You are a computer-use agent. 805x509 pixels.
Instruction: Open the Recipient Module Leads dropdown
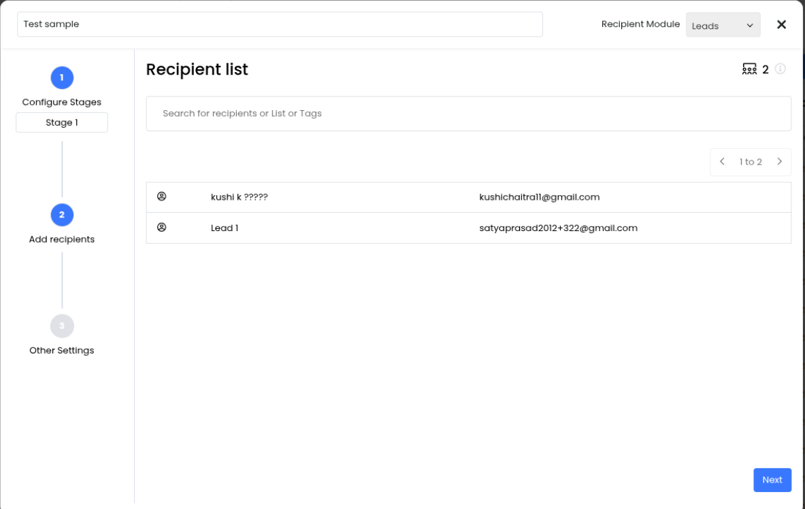point(723,25)
